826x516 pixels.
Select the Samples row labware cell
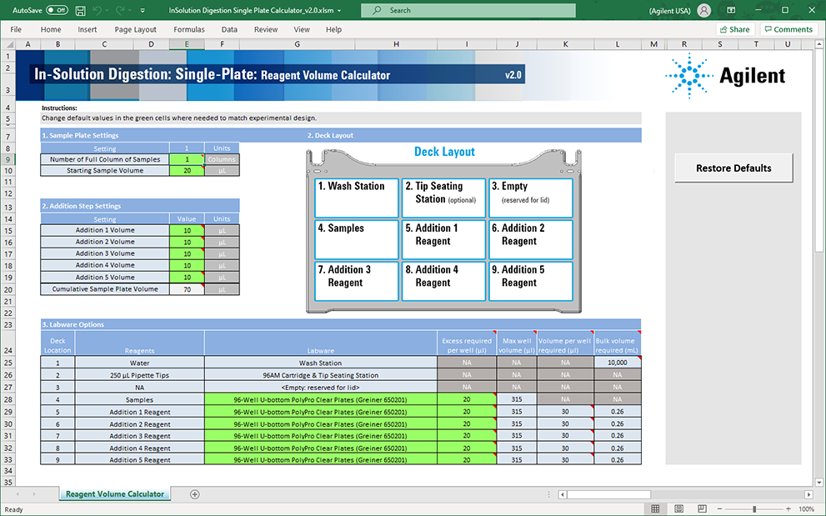(x=320, y=399)
